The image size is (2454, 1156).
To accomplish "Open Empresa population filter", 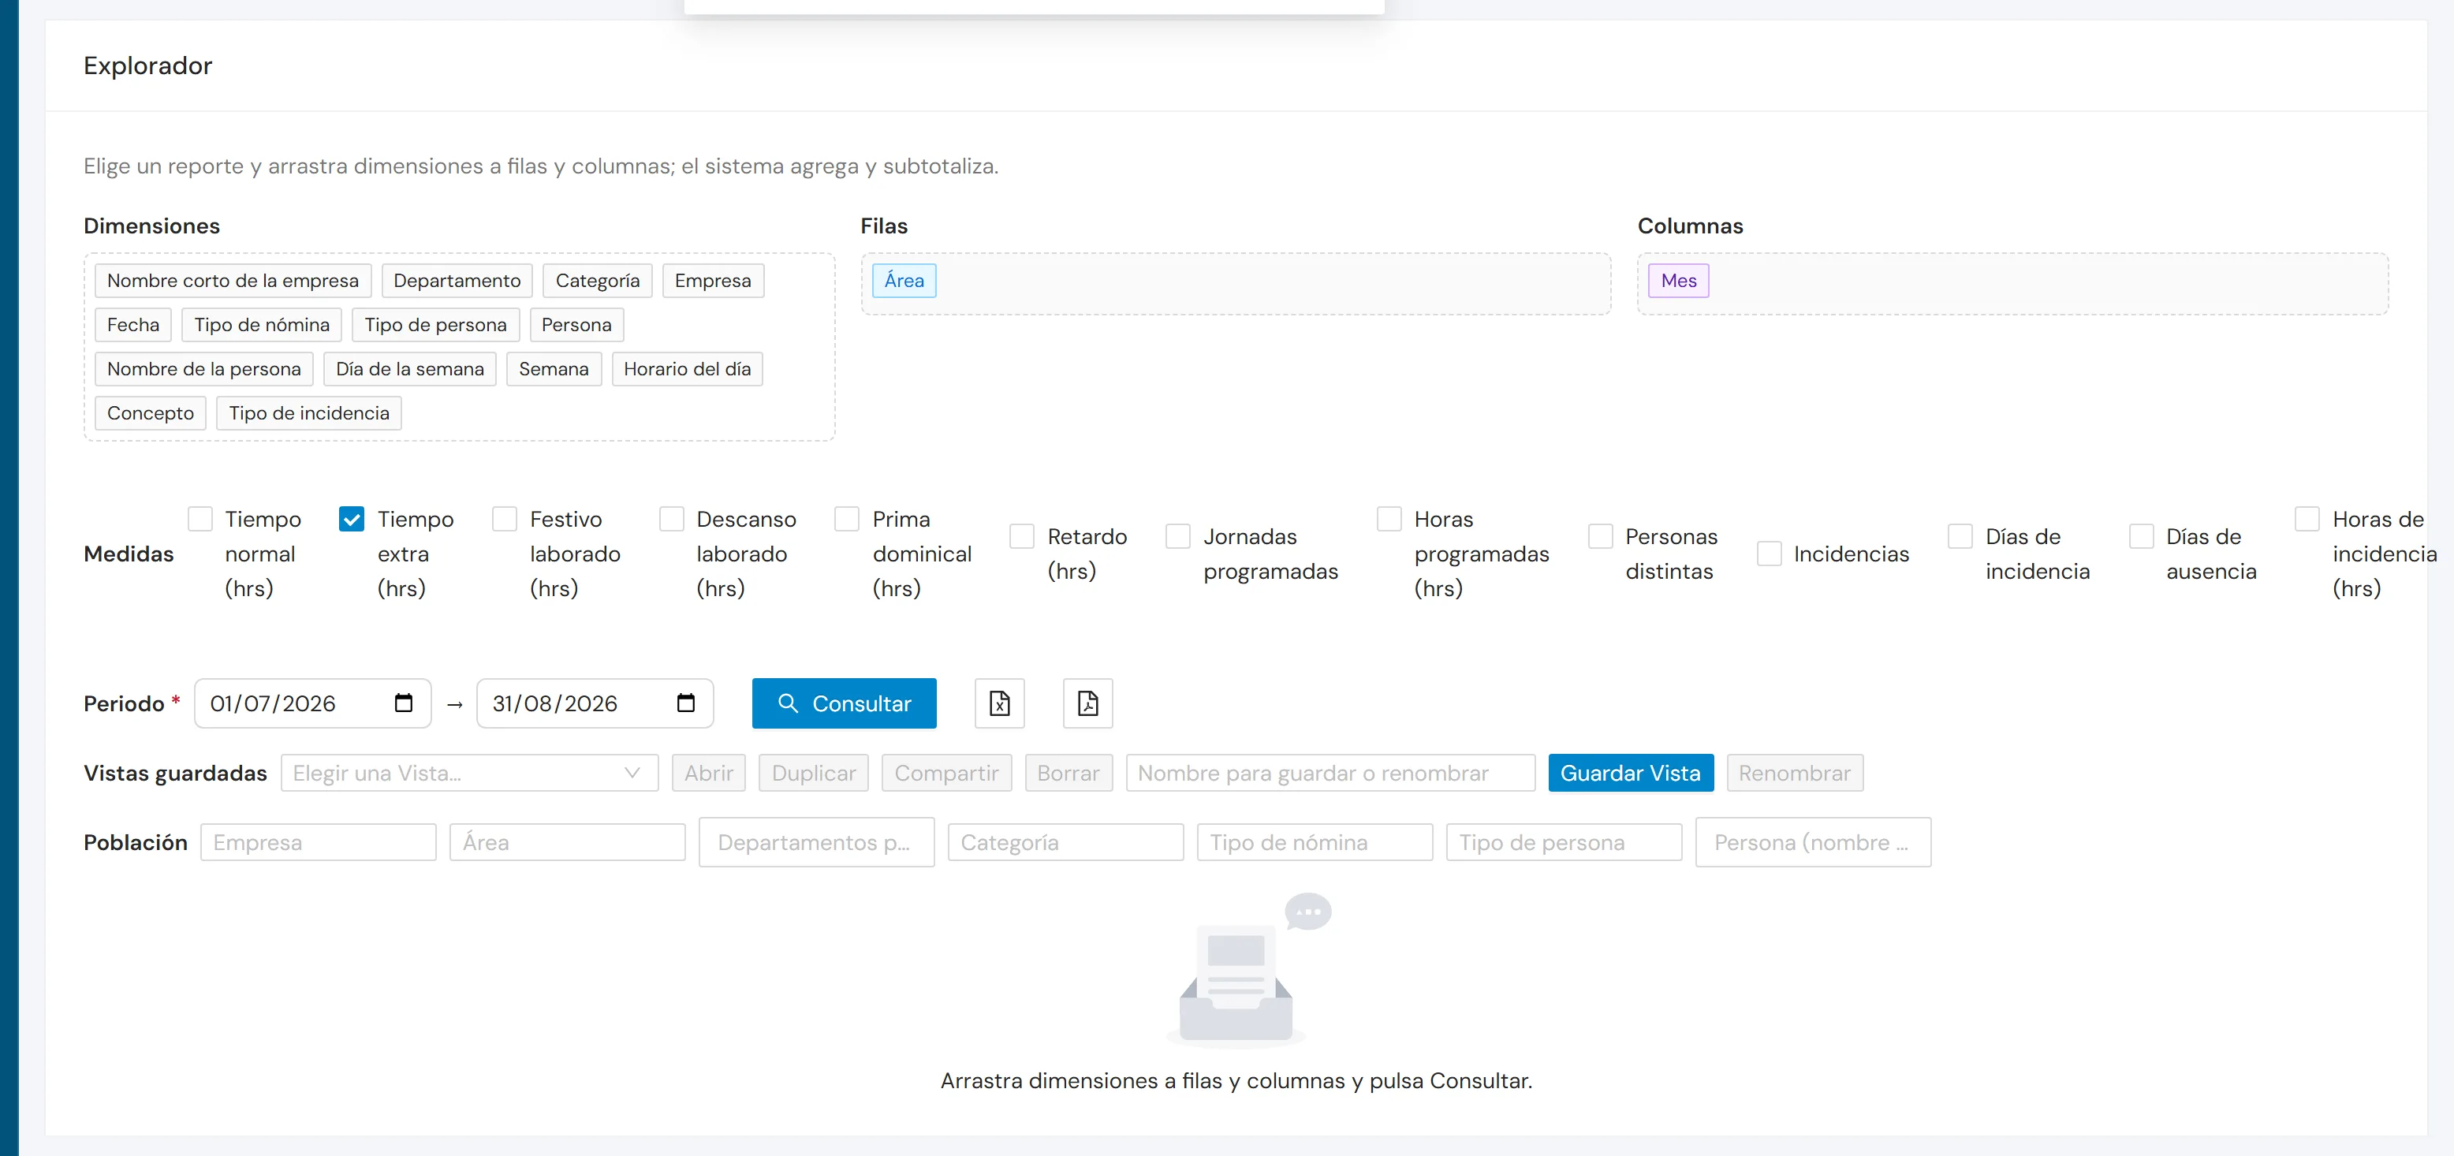I will tap(318, 843).
